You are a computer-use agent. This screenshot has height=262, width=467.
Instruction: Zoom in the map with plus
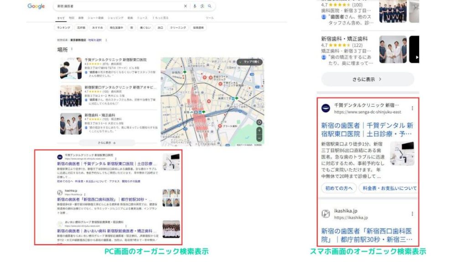[x=259, y=131]
